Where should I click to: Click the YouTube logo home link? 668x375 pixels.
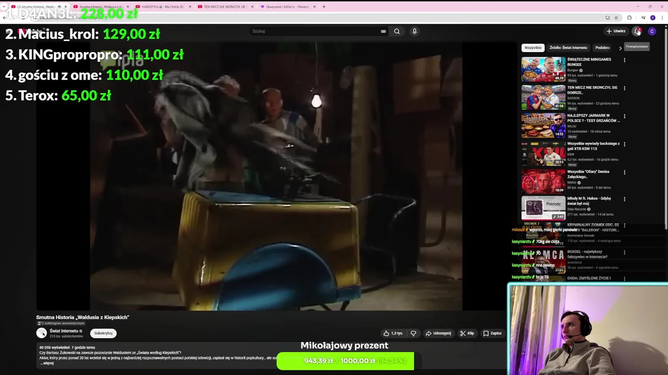click(30, 31)
